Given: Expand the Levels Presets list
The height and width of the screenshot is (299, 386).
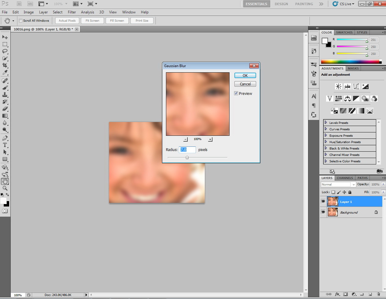Looking at the screenshot, I should pyautogui.click(x=326, y=123).
